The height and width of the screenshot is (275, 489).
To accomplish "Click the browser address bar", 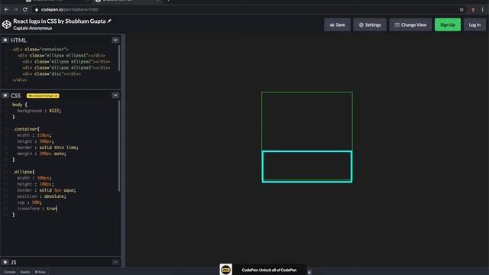I will 243,10.
